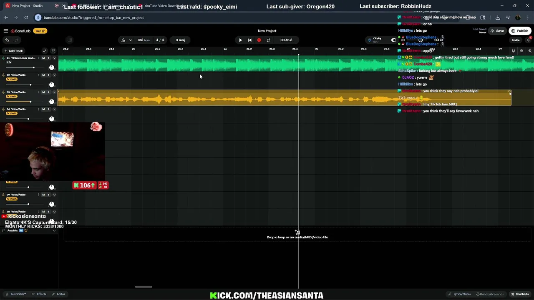This screenshot has height=300, width=534.
Task: Open the Lyrics/Notes panel
Action: point(459,294)
